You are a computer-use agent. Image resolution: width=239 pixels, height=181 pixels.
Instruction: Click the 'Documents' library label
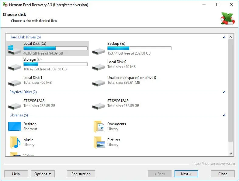(x=116, y=124)
